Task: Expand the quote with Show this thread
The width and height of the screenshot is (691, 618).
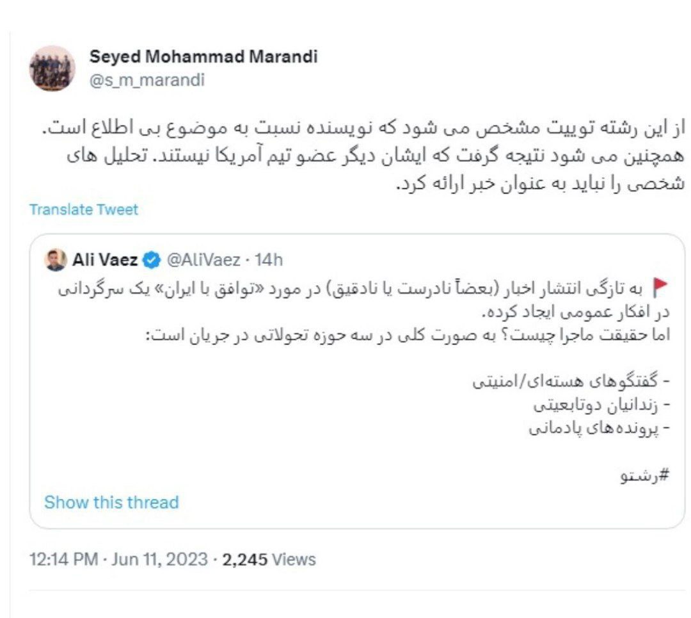Action: pyautogui.click(x=111, y=502)
